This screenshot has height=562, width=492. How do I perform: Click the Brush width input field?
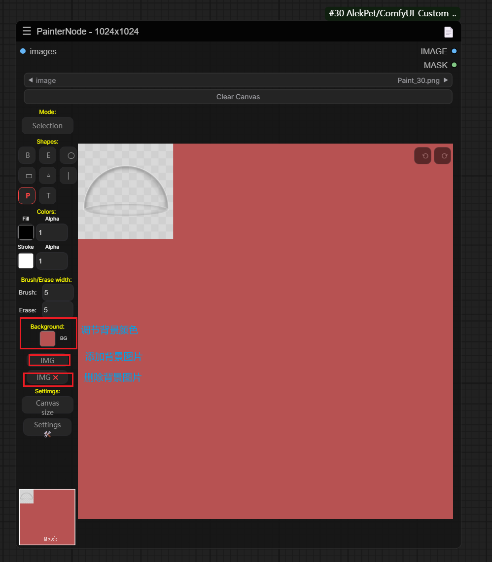tap(58, 293)
